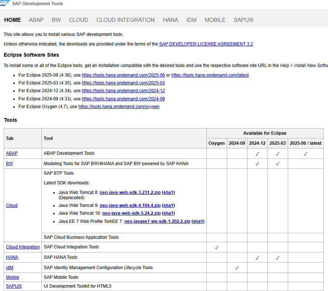Follow the HANA link in Tools table

point(12,257)
